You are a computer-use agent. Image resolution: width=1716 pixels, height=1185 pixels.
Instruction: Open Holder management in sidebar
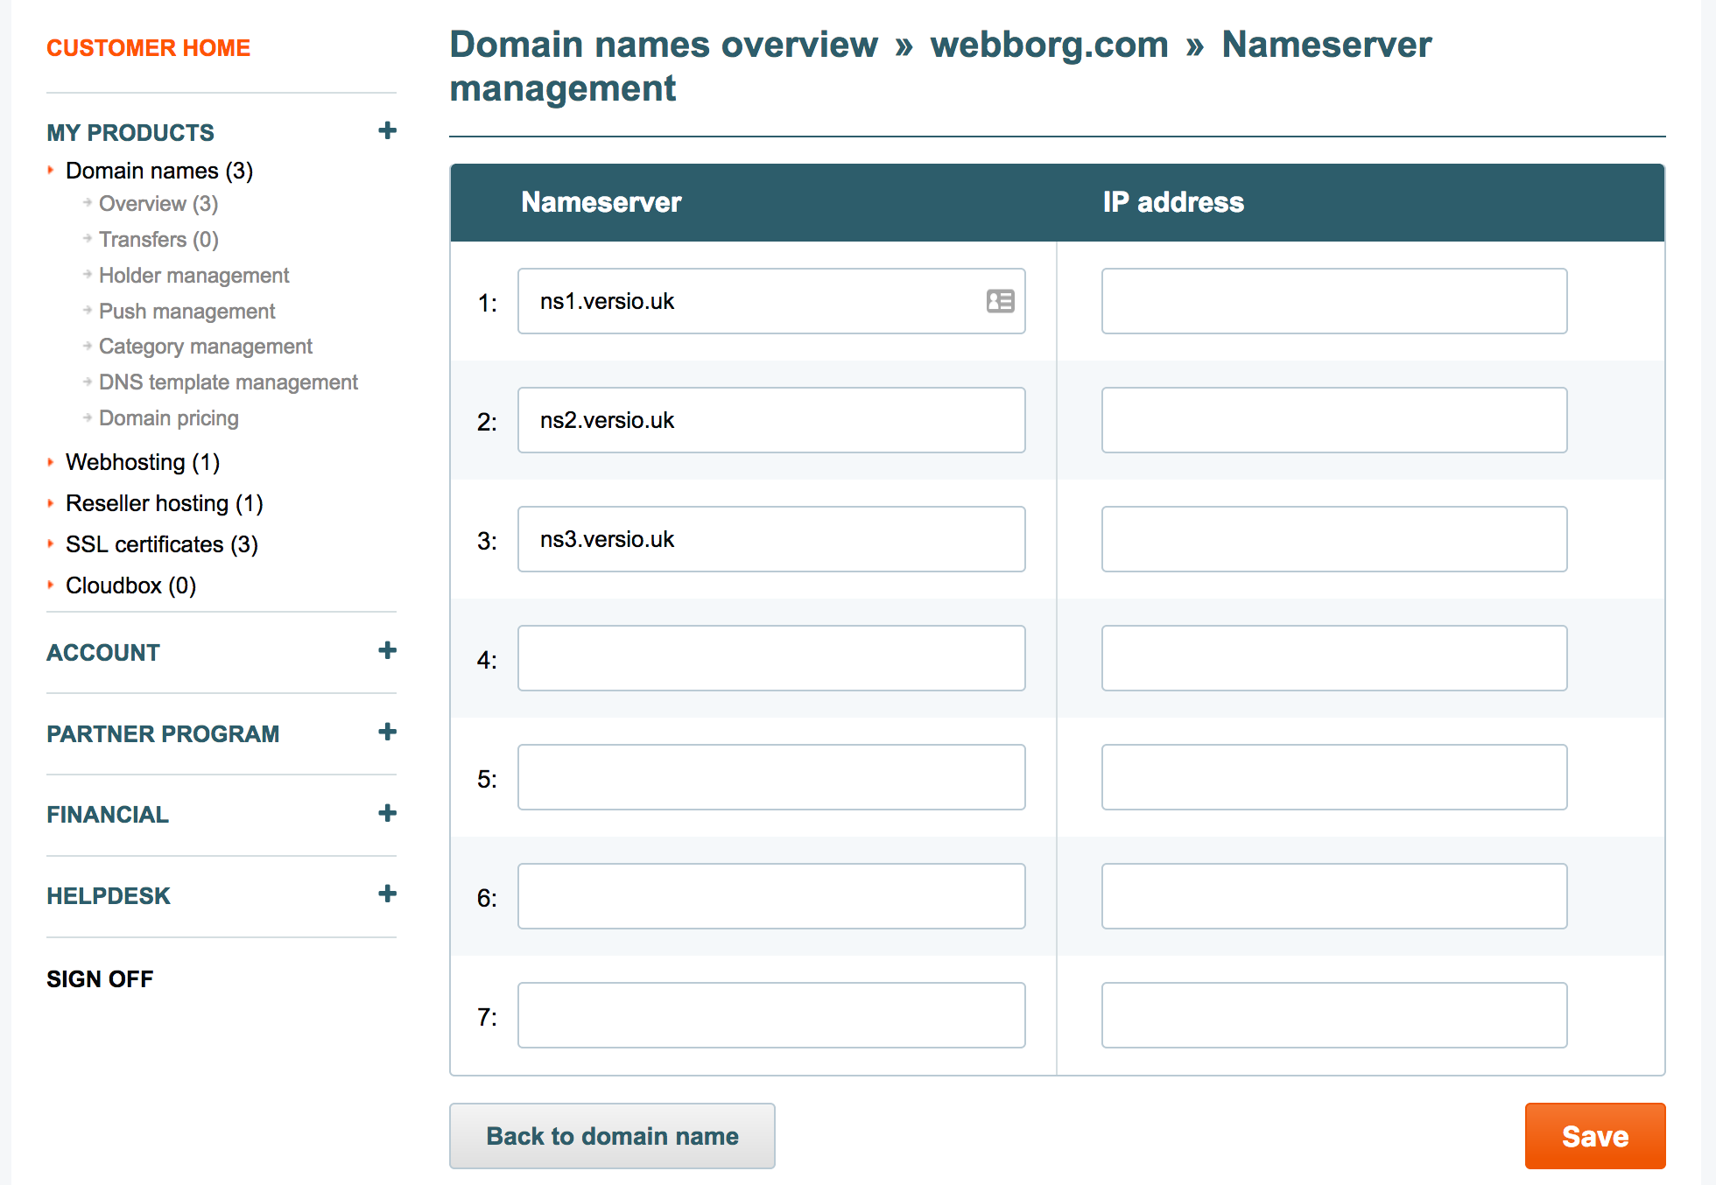pos(193,276)
